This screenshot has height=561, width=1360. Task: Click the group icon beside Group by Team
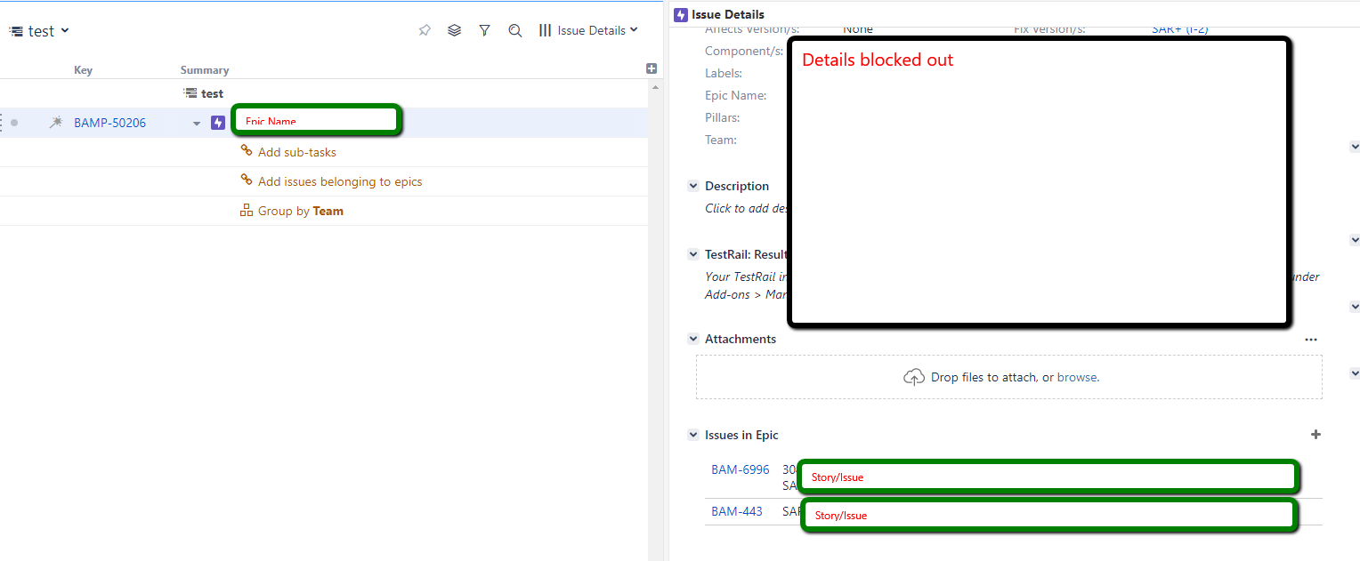[247, 211]
